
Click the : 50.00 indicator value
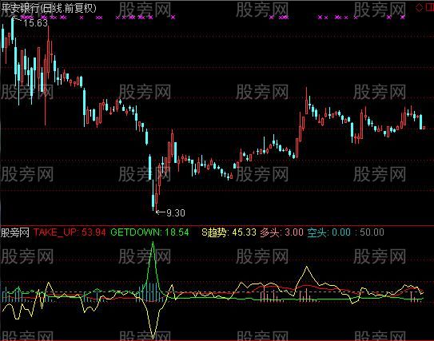tap(368, 232)
